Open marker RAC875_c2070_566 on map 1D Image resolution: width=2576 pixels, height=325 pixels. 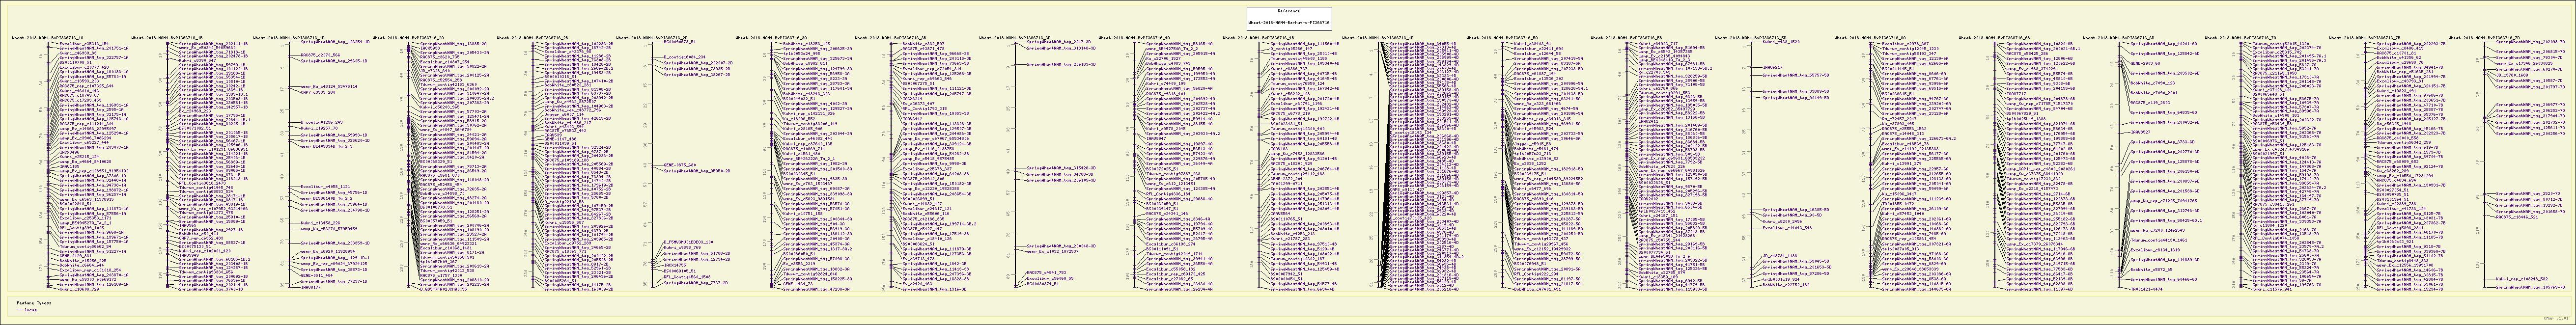tap(321, 54)
